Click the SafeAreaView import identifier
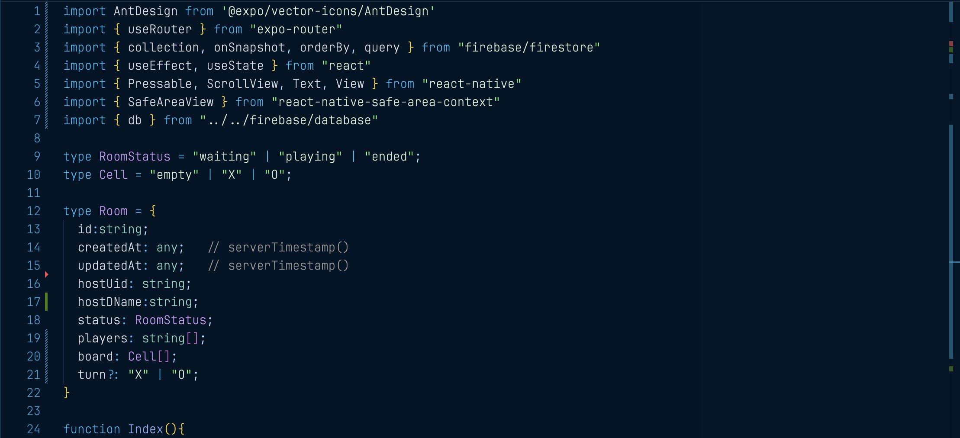Image resolution: width=960 pixels, height=438 pixels. [x=171, y=102]
